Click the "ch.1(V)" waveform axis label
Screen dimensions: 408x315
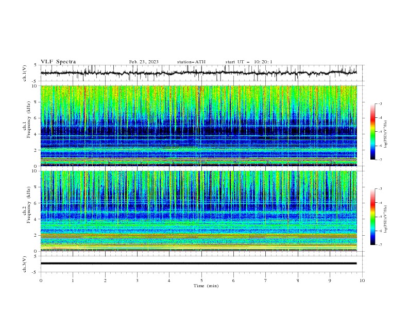(25, 73)
